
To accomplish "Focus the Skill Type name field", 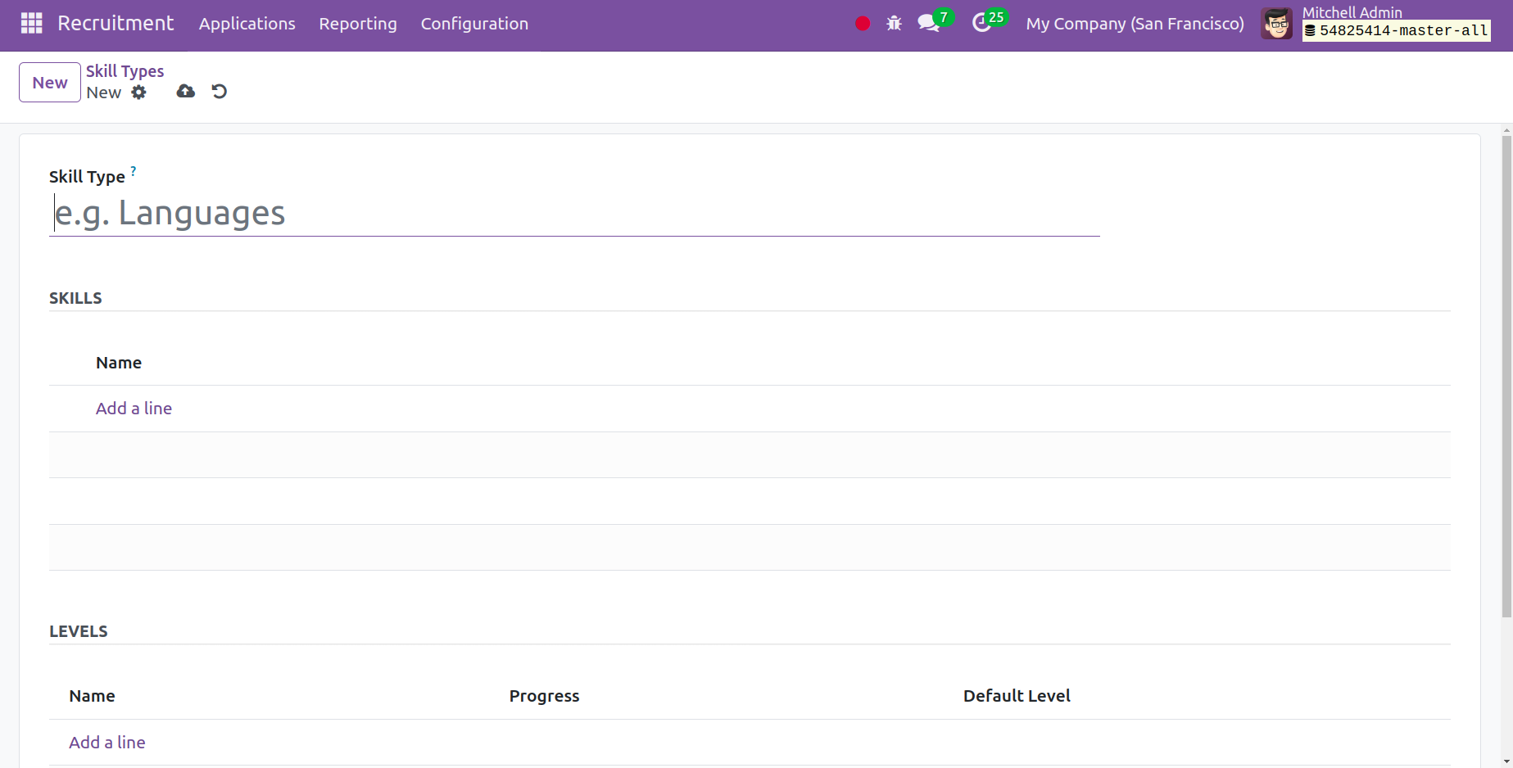I will (x=574, y=213).
